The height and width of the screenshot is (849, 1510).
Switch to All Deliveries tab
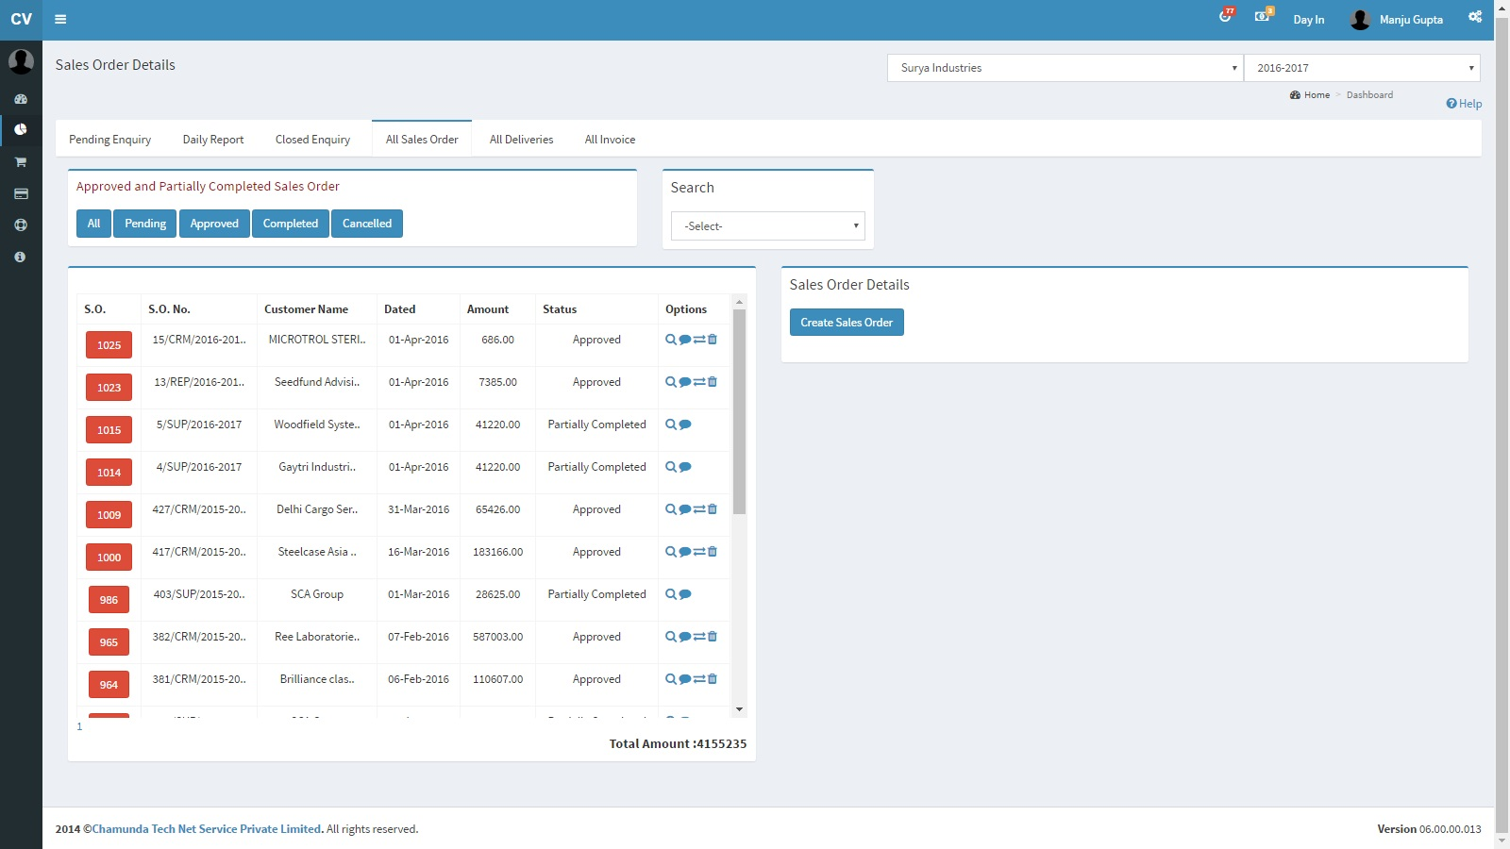(x=521, y=140)
